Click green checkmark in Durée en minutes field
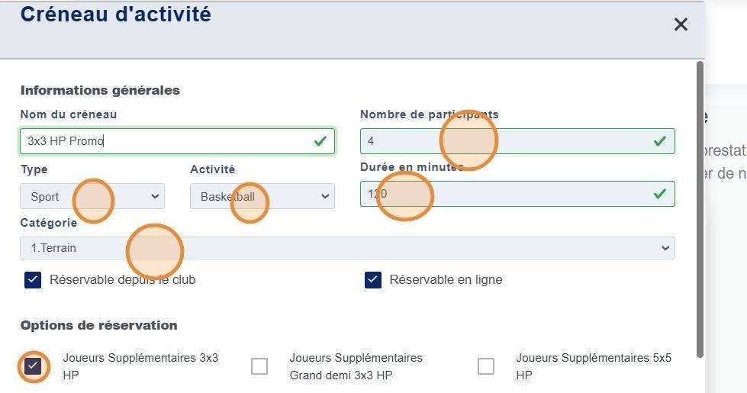The width and height of the screenshot is (747, 393). coord(660,194)
